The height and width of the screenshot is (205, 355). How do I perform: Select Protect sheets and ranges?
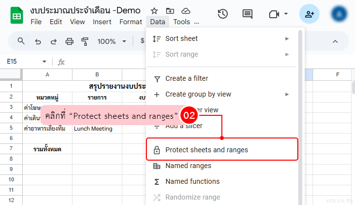click(222, 150)
